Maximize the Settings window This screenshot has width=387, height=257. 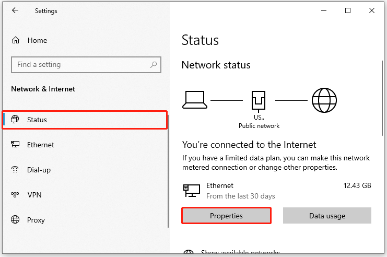pos(348,10)
